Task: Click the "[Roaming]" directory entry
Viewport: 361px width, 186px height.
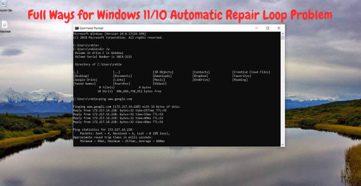Action: 240,80
